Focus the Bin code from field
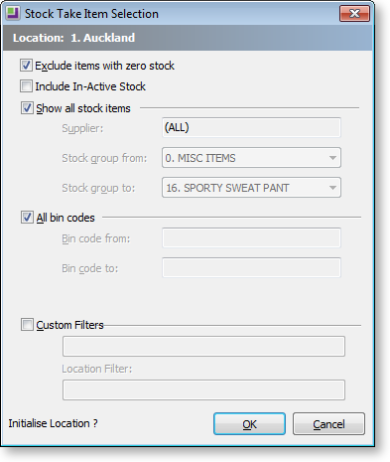 251,237
